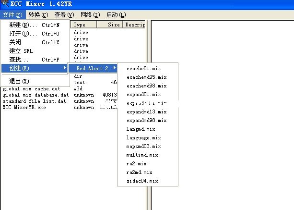294x210 pixels.
Task: Select XCC MixerYR.exe file
Action: click(x=24, y=108)
